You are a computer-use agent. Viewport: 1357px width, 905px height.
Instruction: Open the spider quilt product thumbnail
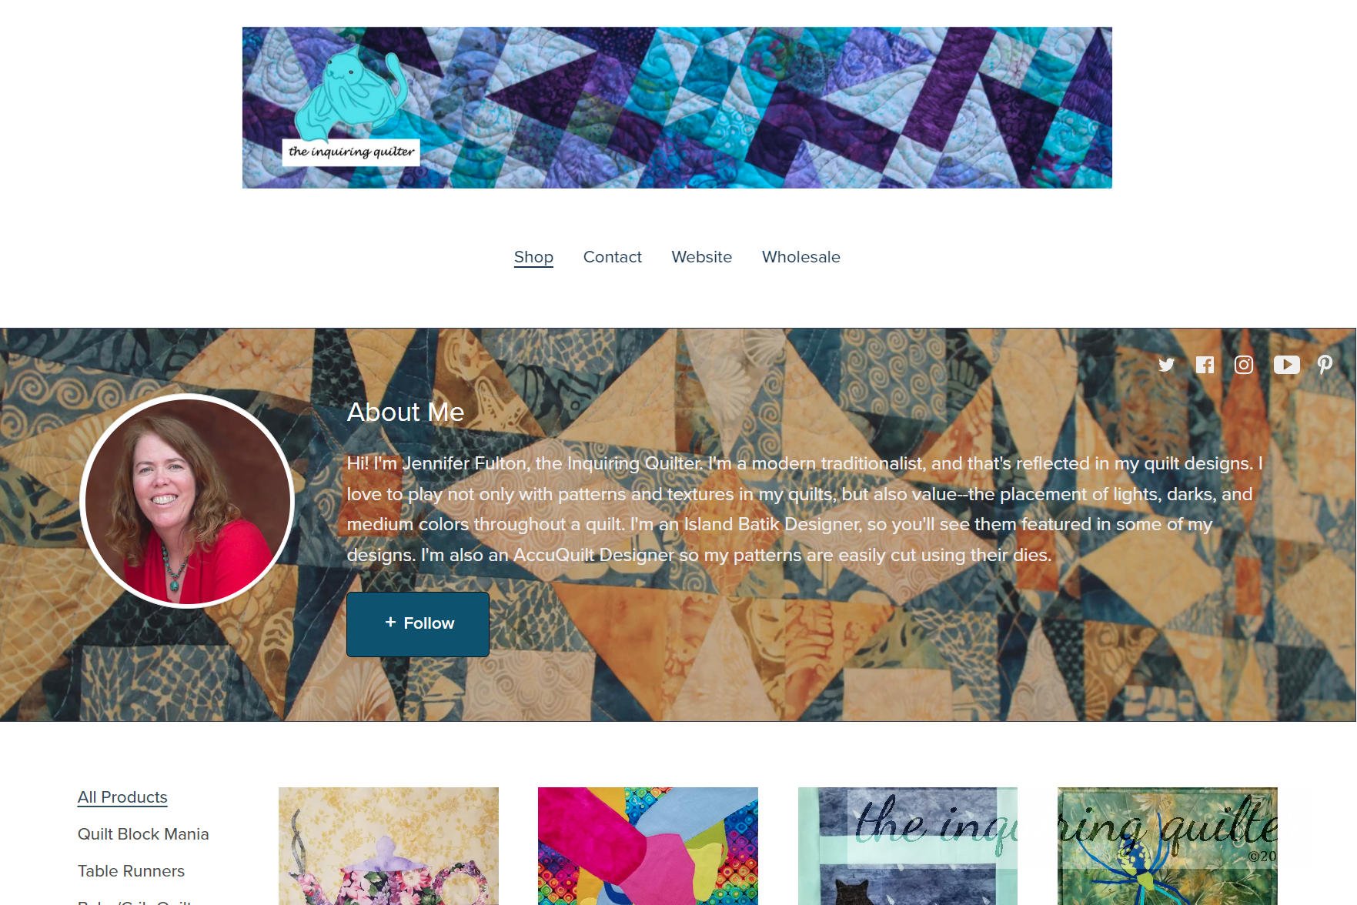[x=1168, y=846]
